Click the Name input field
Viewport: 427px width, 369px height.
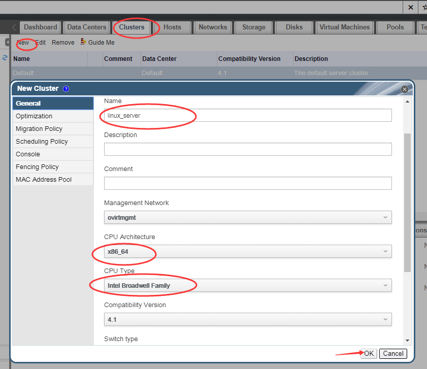pyautogui.click(x=248, y=115)
